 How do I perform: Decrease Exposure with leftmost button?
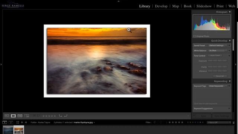pos(210,61)
